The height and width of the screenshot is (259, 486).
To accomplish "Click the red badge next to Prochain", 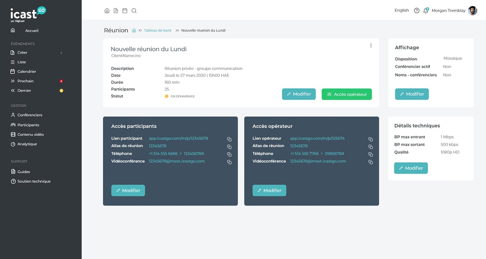I will point(61,81).
